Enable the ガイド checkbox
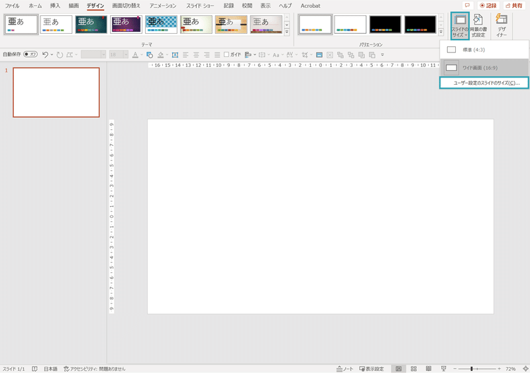This screenshot has height=373, width=530. click(x=227, y=54)
